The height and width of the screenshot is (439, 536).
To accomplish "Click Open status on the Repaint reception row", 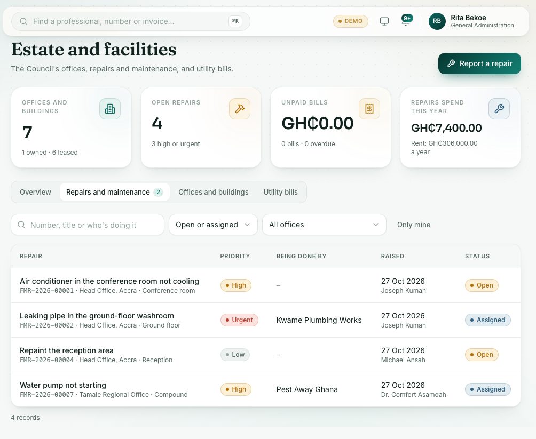I will pyautogui.click(x=482, y=355).
